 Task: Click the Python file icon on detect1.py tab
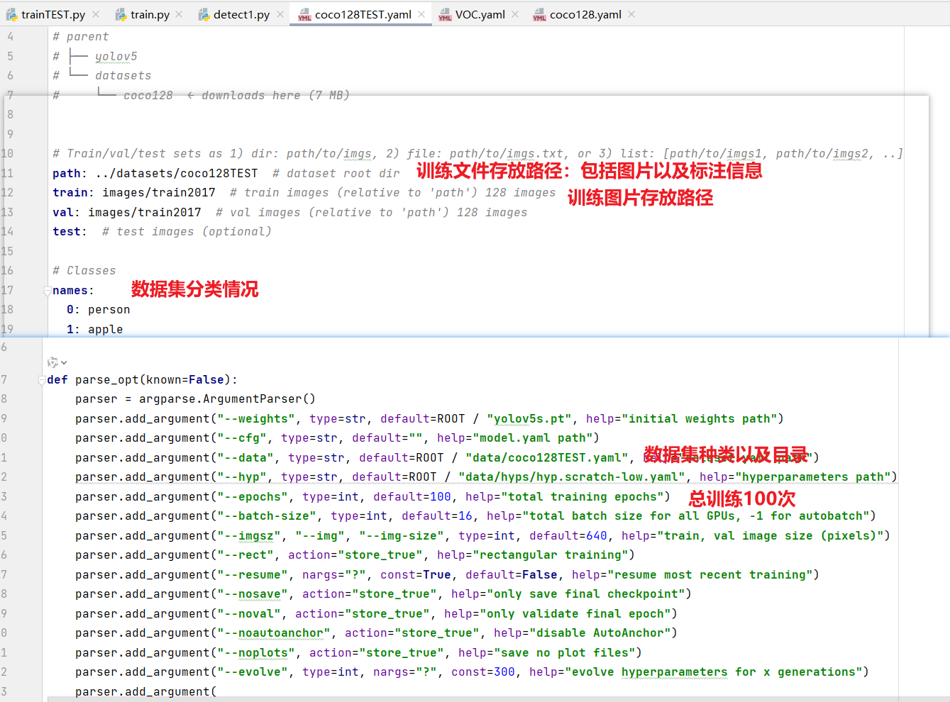point(204,14)
